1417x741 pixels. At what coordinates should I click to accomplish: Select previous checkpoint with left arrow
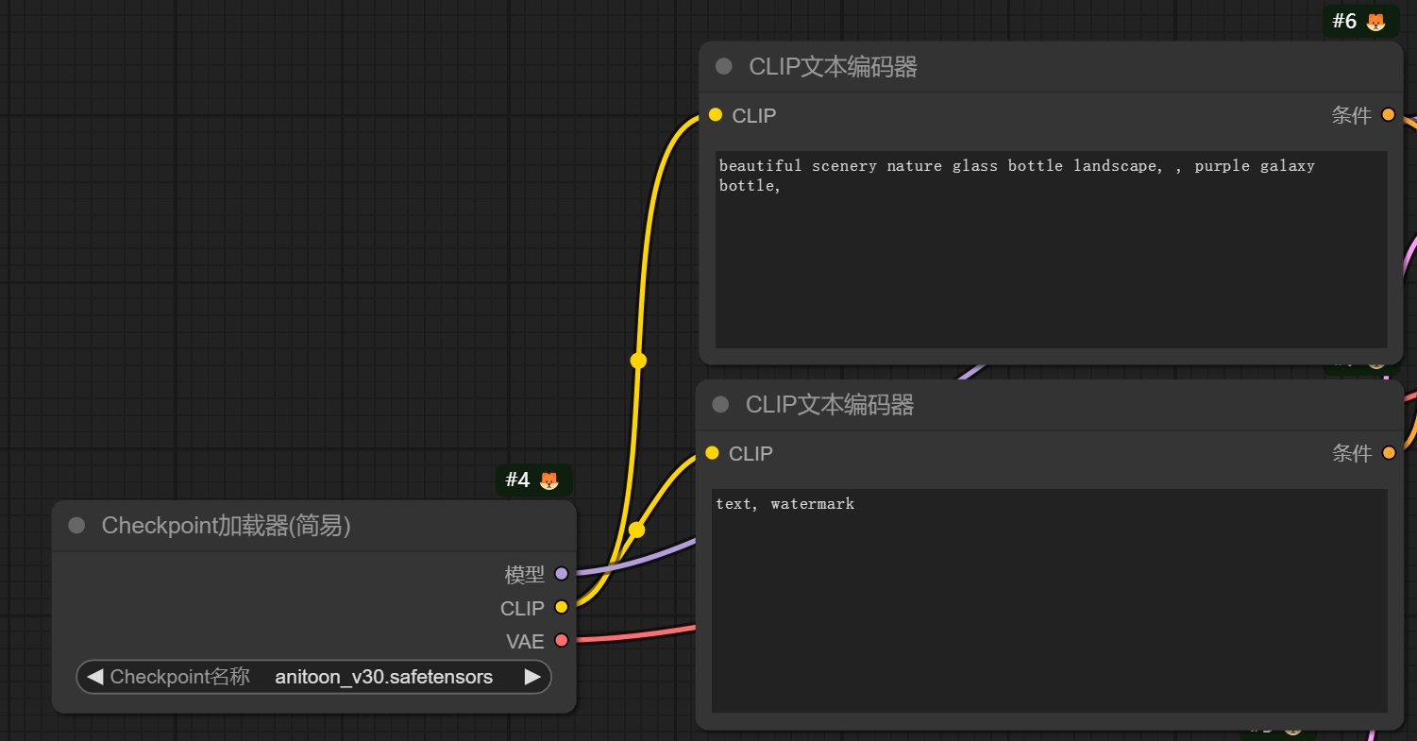(94, 676)
